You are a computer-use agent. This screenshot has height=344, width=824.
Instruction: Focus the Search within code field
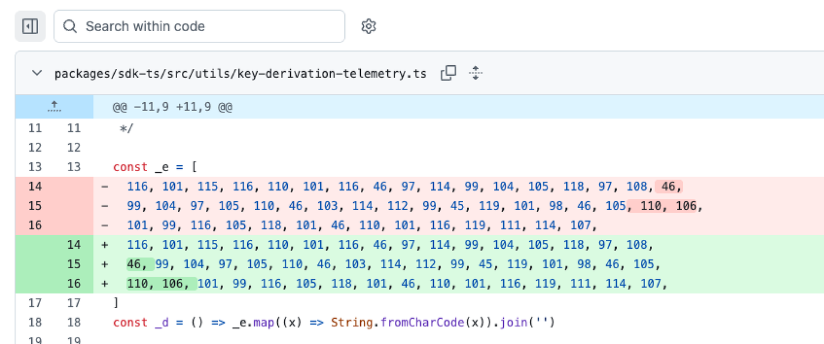199,26
